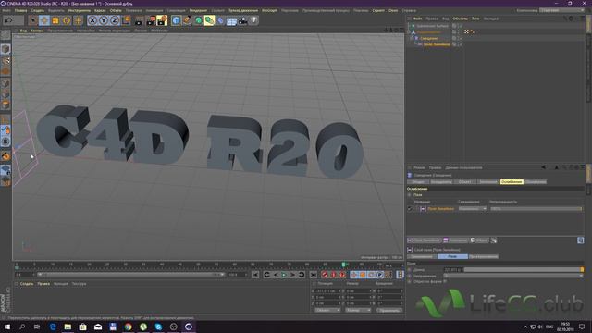The height and width of the screenshot is (333, 592).
Task: Switch to Смешивание sub-tab
Action: point(422,257)
